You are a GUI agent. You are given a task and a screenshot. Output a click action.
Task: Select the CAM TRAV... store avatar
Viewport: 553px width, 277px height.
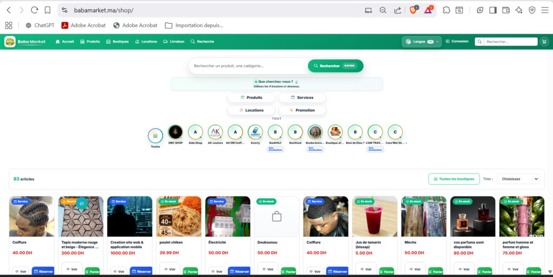[x=375, y=132]
